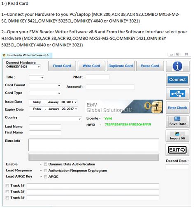Minimize the Emv Reader Writer window

[171, 55]
